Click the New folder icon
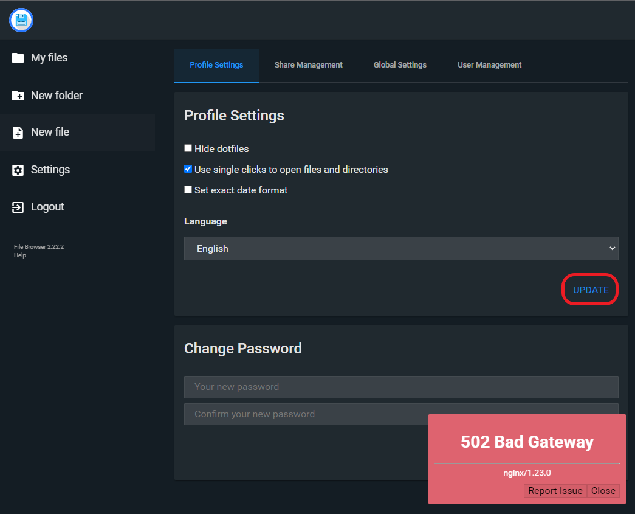 pyautogui.click(x=16, y=95)
